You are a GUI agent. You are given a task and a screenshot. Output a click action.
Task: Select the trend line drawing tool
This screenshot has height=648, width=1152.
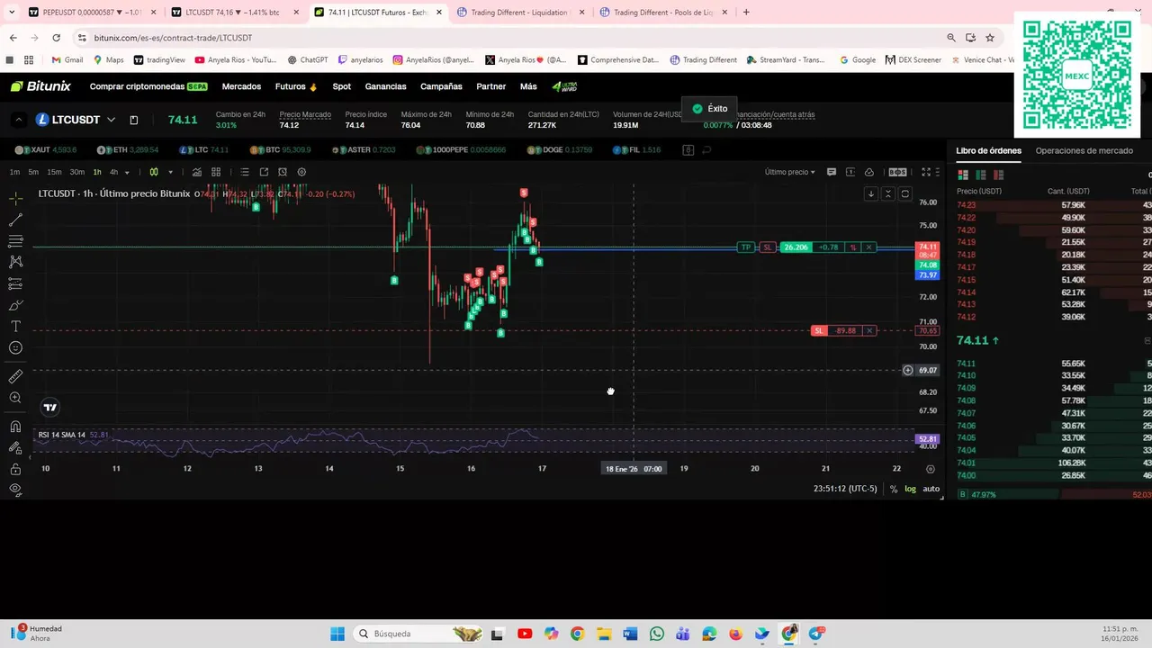(15, 220)
